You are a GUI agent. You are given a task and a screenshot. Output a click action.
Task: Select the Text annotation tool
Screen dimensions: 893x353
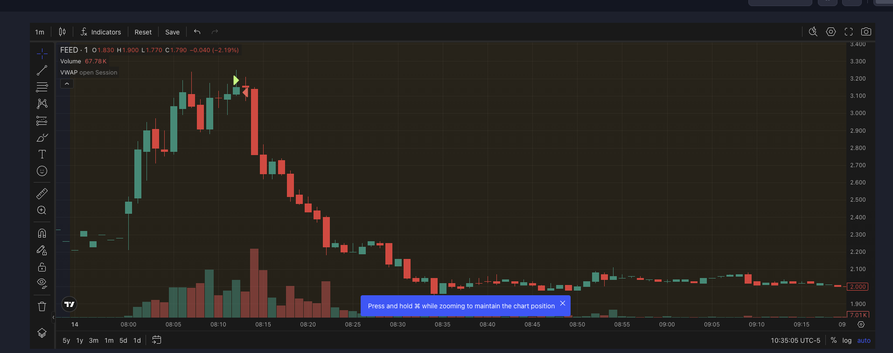tap(42, 154)
